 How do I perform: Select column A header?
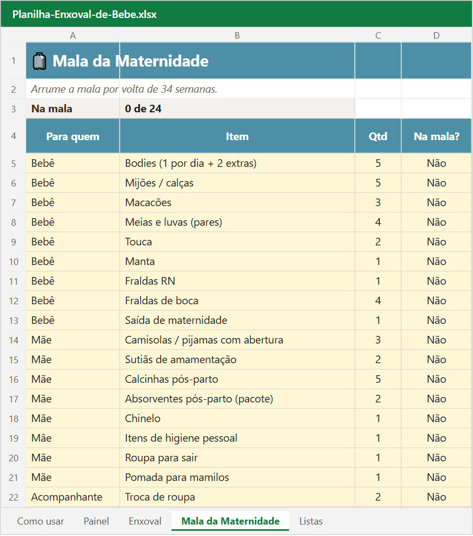(x=73, y=35)
